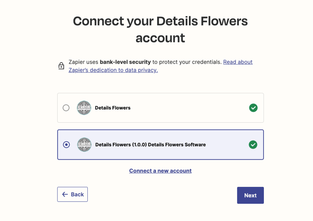Open "Zapier's dedication to data privacy" link
This screenshot has height=221, width=313.
(113, 70)
